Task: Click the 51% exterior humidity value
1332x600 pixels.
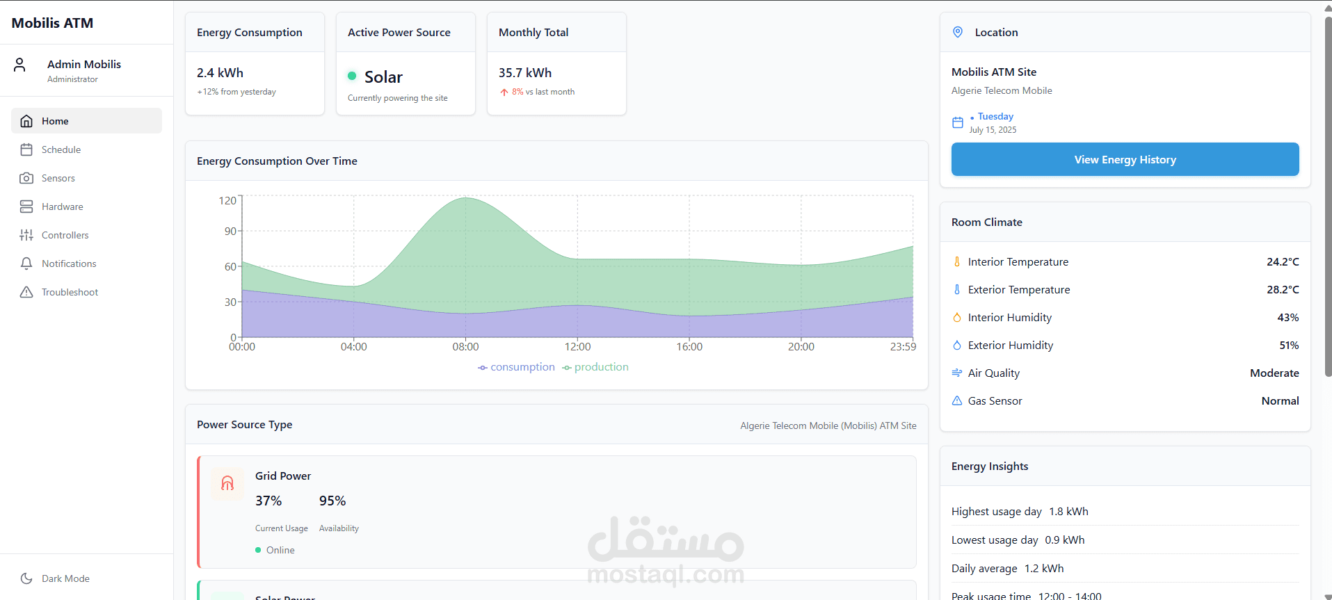Action: point(1289,345)
